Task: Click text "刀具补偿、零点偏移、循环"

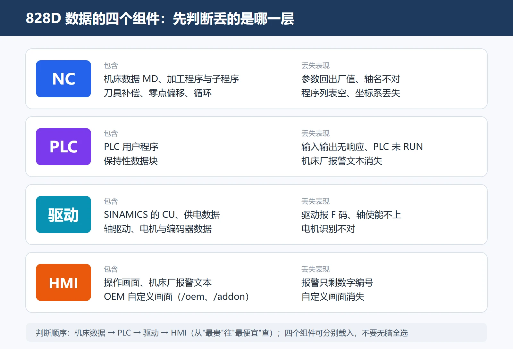Action: [158, 93]
